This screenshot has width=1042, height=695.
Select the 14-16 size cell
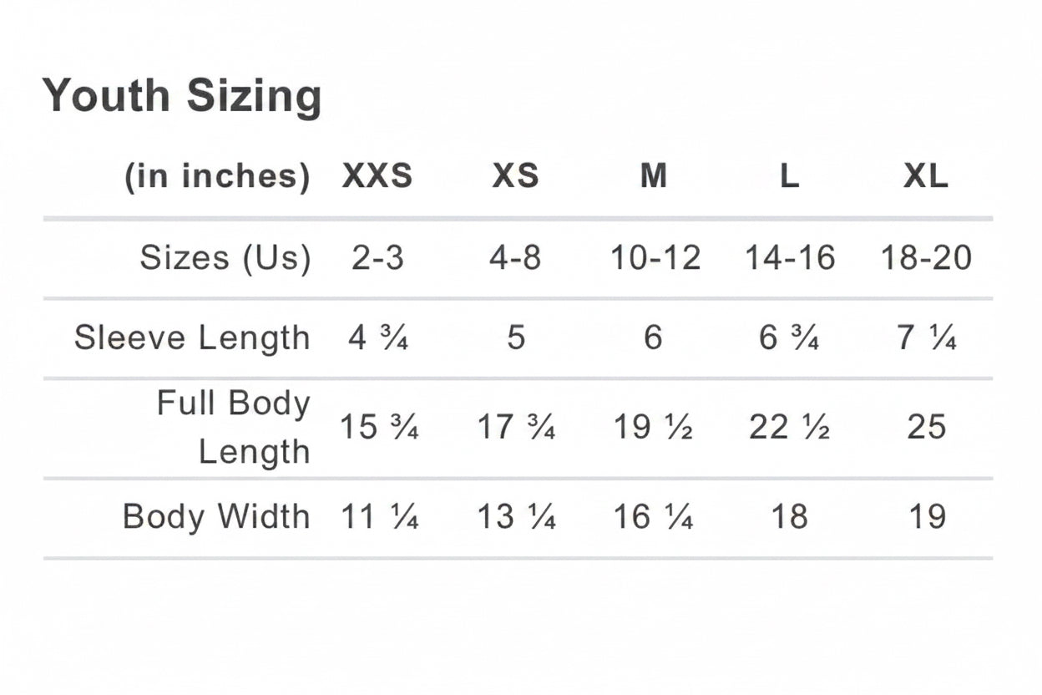coord(790,257)
